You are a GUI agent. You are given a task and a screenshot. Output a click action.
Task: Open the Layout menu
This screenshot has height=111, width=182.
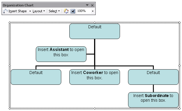point(39,11)
